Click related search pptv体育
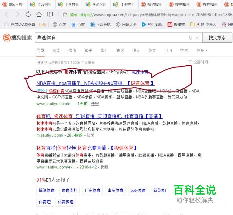The width and height of the screenshot is (233, 215). click(x=138, y=190)
